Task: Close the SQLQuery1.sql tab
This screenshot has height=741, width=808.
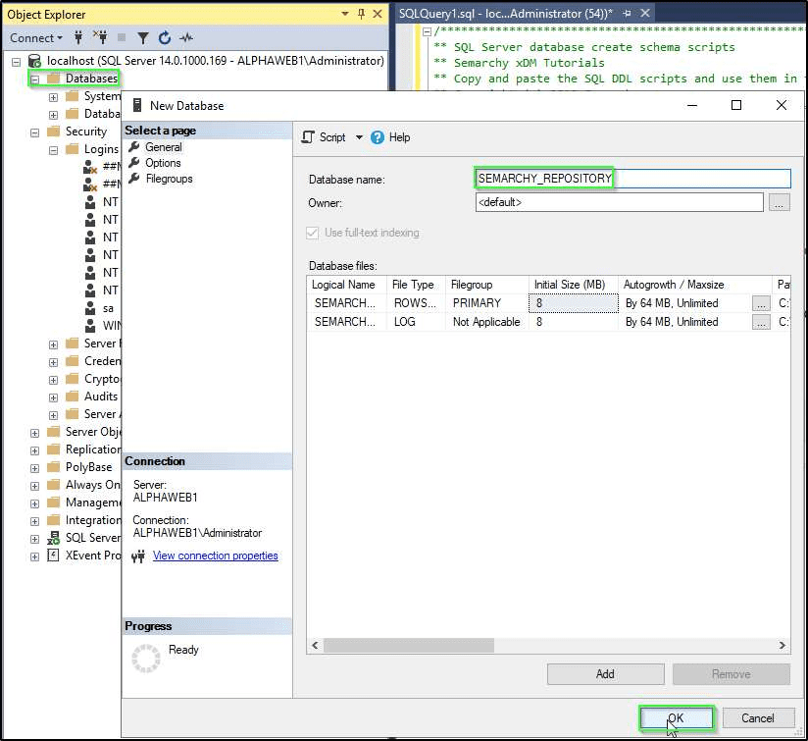Action: [644, 14]
